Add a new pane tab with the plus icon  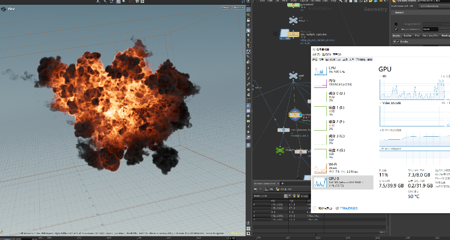282,183
